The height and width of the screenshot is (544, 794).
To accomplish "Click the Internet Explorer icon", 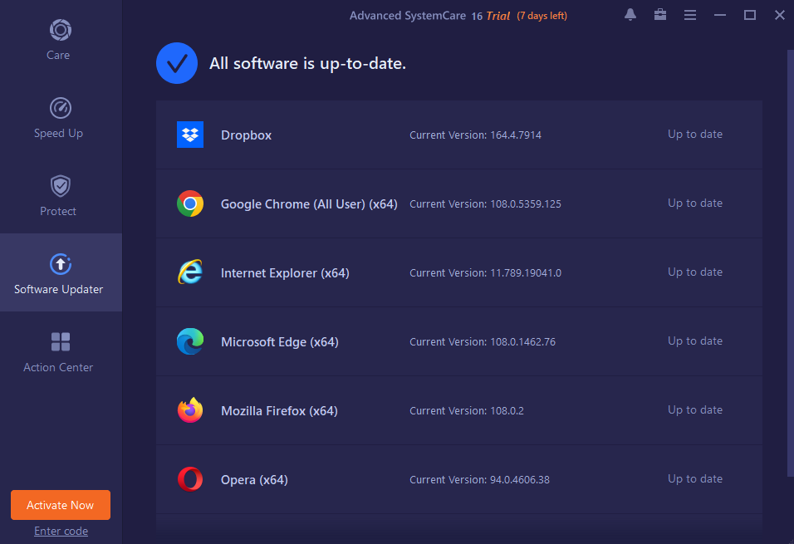I will click(190, 272).
